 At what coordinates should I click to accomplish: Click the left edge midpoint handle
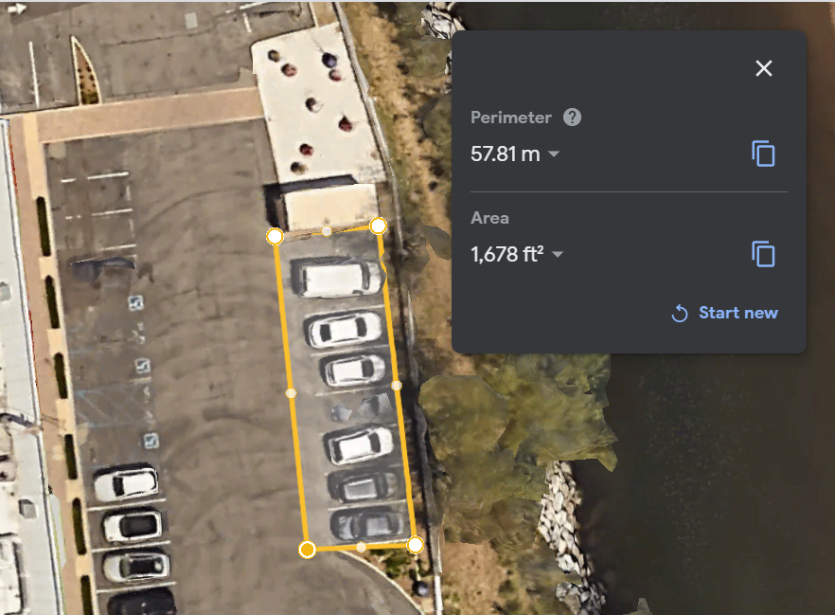pos(291,392)
